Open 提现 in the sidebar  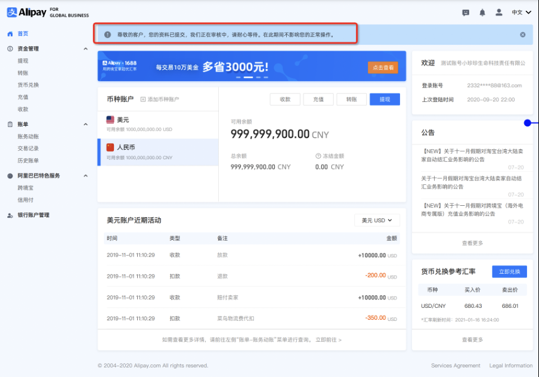coord(23,61)
